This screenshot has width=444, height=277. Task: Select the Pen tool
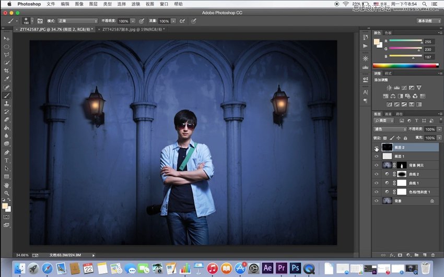pyautogui.click(x=6, y=152)
